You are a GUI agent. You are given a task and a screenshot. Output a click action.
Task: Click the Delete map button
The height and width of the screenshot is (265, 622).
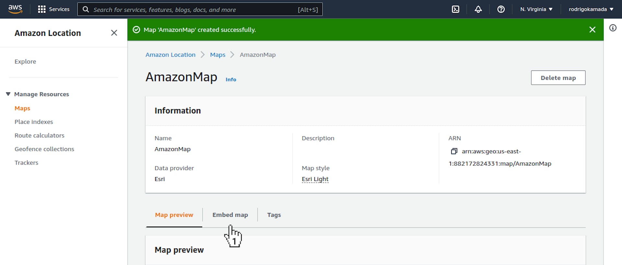click(x=558, y=78)
